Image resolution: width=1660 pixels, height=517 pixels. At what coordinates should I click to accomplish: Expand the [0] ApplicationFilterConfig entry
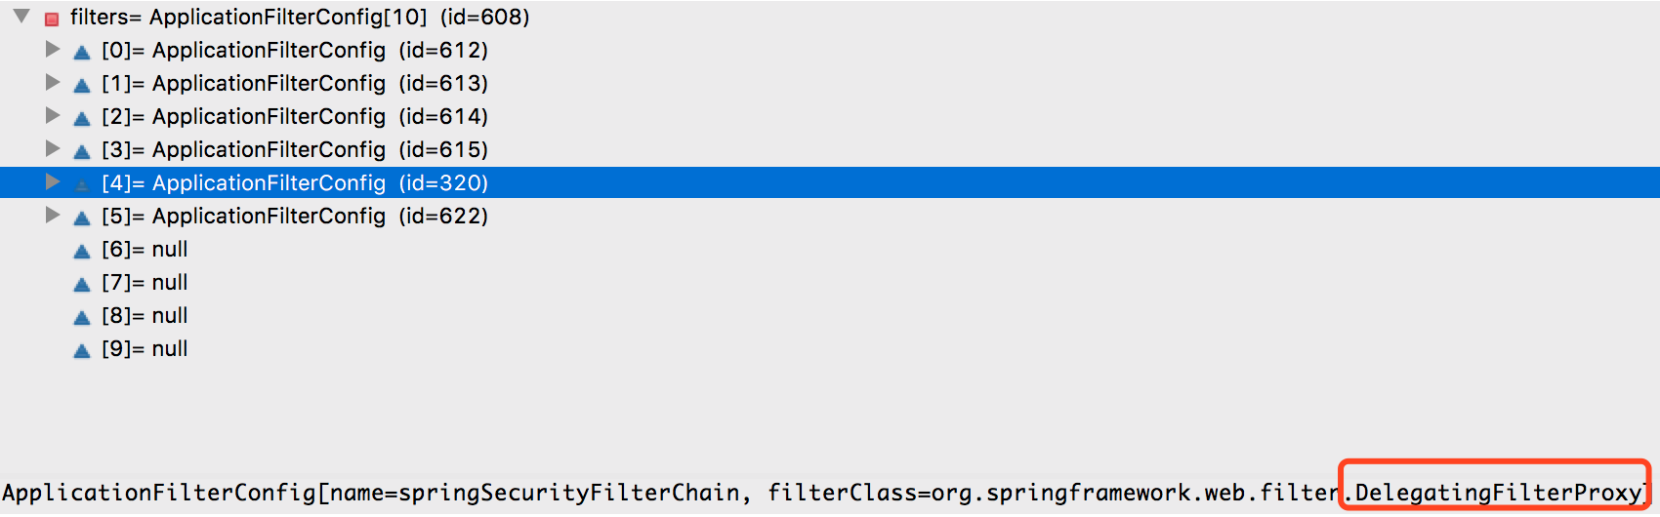53,49
